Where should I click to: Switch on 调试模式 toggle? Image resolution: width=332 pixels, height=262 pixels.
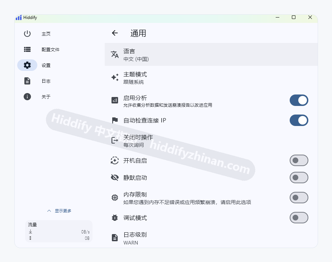click(299, 218)
